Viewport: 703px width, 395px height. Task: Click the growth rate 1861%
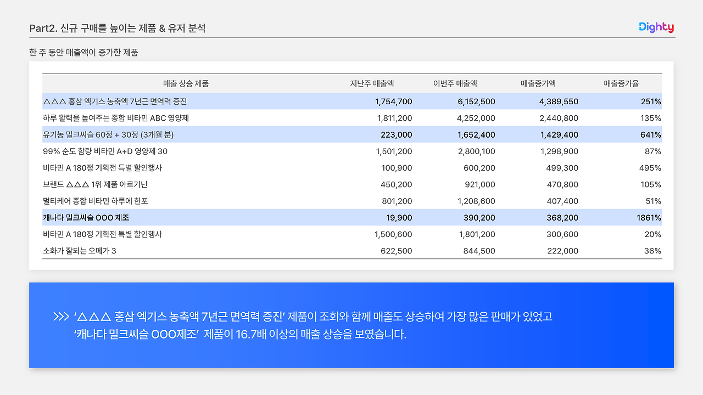coord(649,217)
